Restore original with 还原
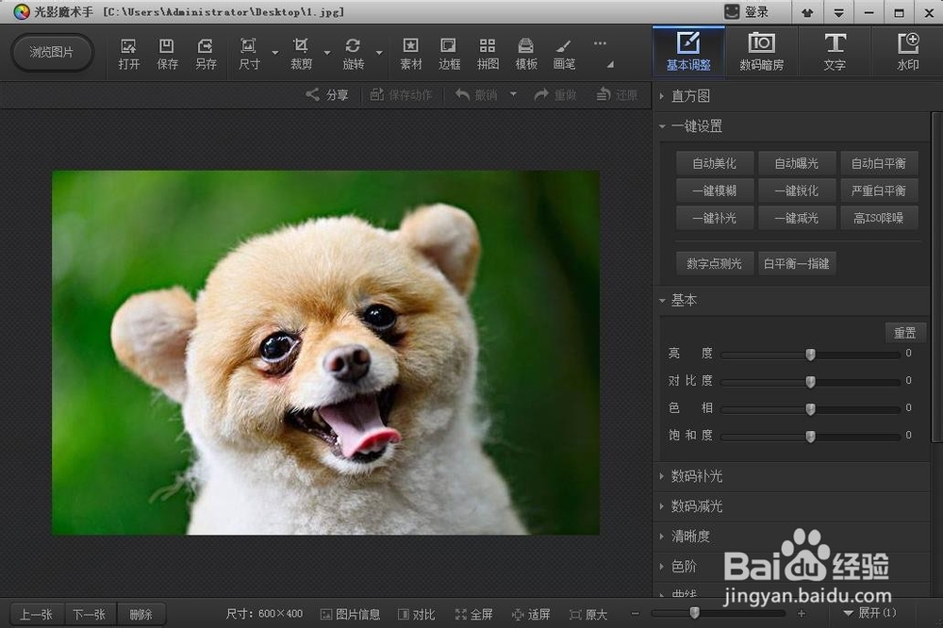Viewport: 943px width, 628px height. pyautogui.click(x=617, y=94)
